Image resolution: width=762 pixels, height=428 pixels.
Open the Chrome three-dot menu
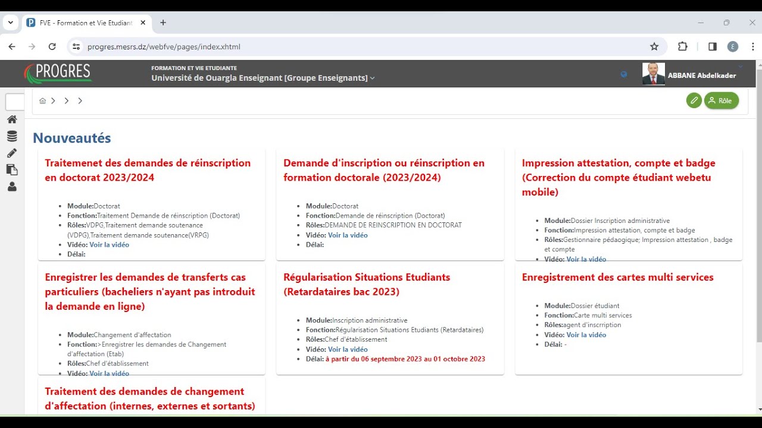coord(753,46)
